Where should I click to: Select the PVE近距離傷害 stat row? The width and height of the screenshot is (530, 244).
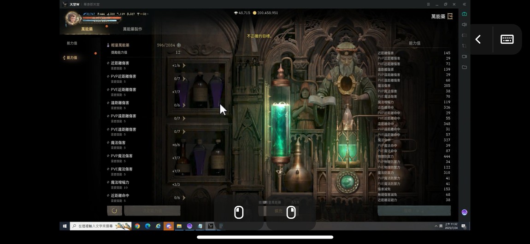(x=146, y=91)
